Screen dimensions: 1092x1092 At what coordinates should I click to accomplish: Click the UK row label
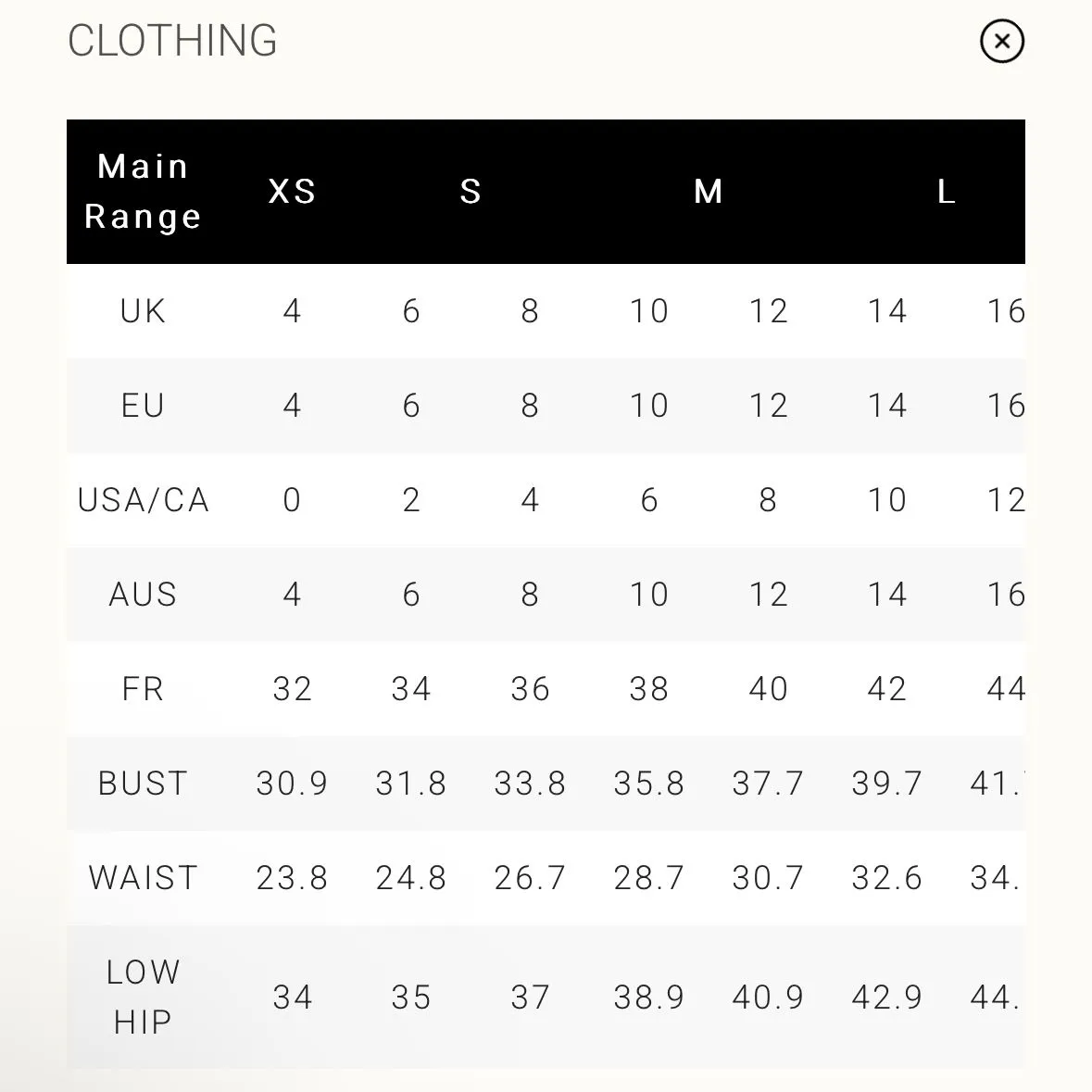(x=143, y=310)
